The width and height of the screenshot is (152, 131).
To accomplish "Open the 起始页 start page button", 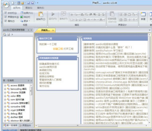I will coord(41,16).
